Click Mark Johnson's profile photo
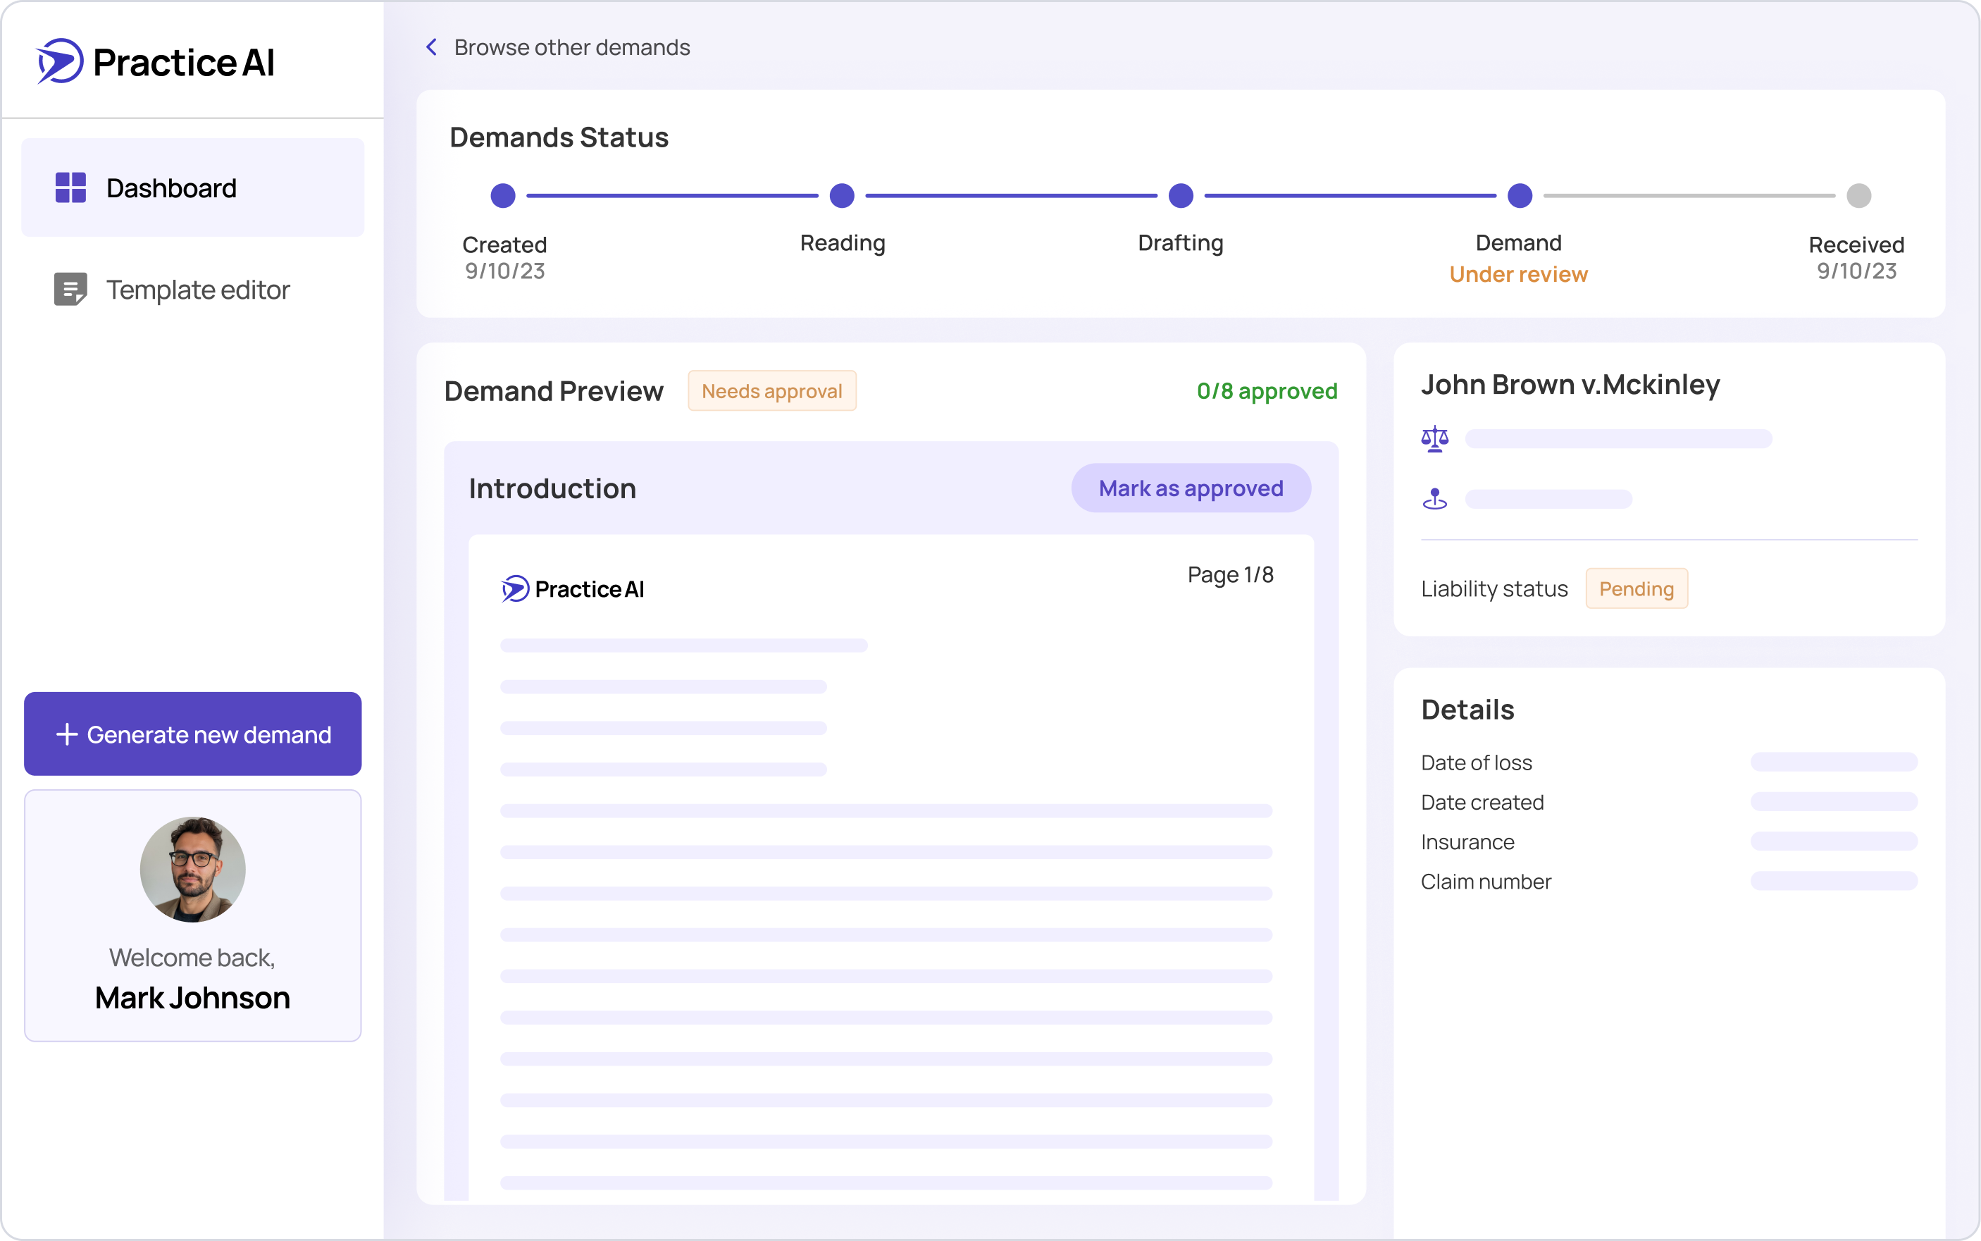Viewport: 1981px width, 1241px height. tap(192, 868)
